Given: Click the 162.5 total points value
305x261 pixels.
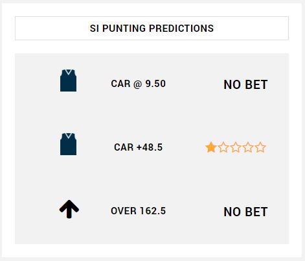Looking at the screenshot, I should tap(153, 211).
